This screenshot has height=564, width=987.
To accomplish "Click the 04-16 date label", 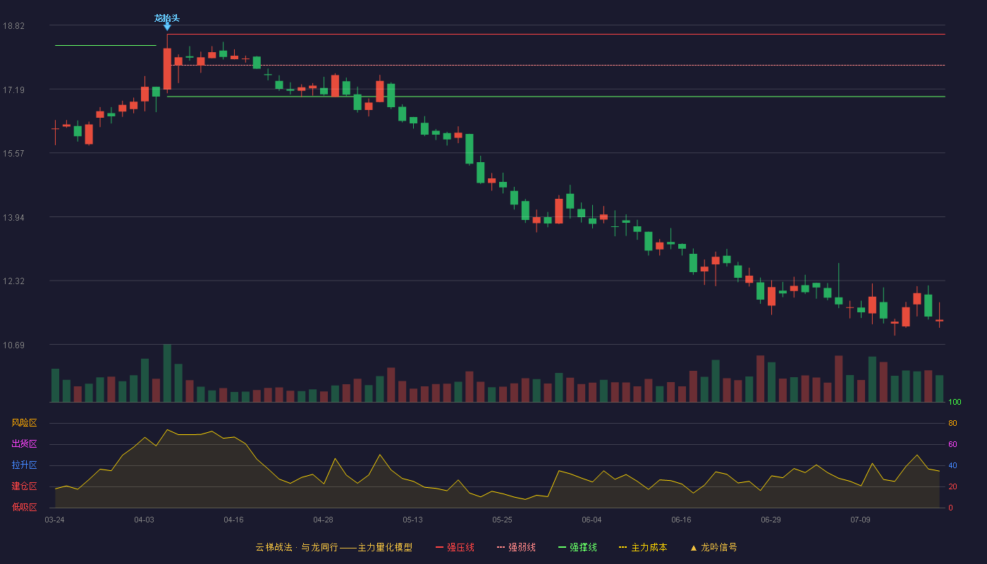I will pos(233,520).
